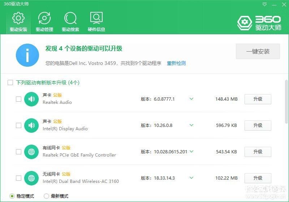289x202 pixels.
Task: Check the Intel Dual Band Wireless-AC 3160 checkbox
Action: (x=19, y=178)
